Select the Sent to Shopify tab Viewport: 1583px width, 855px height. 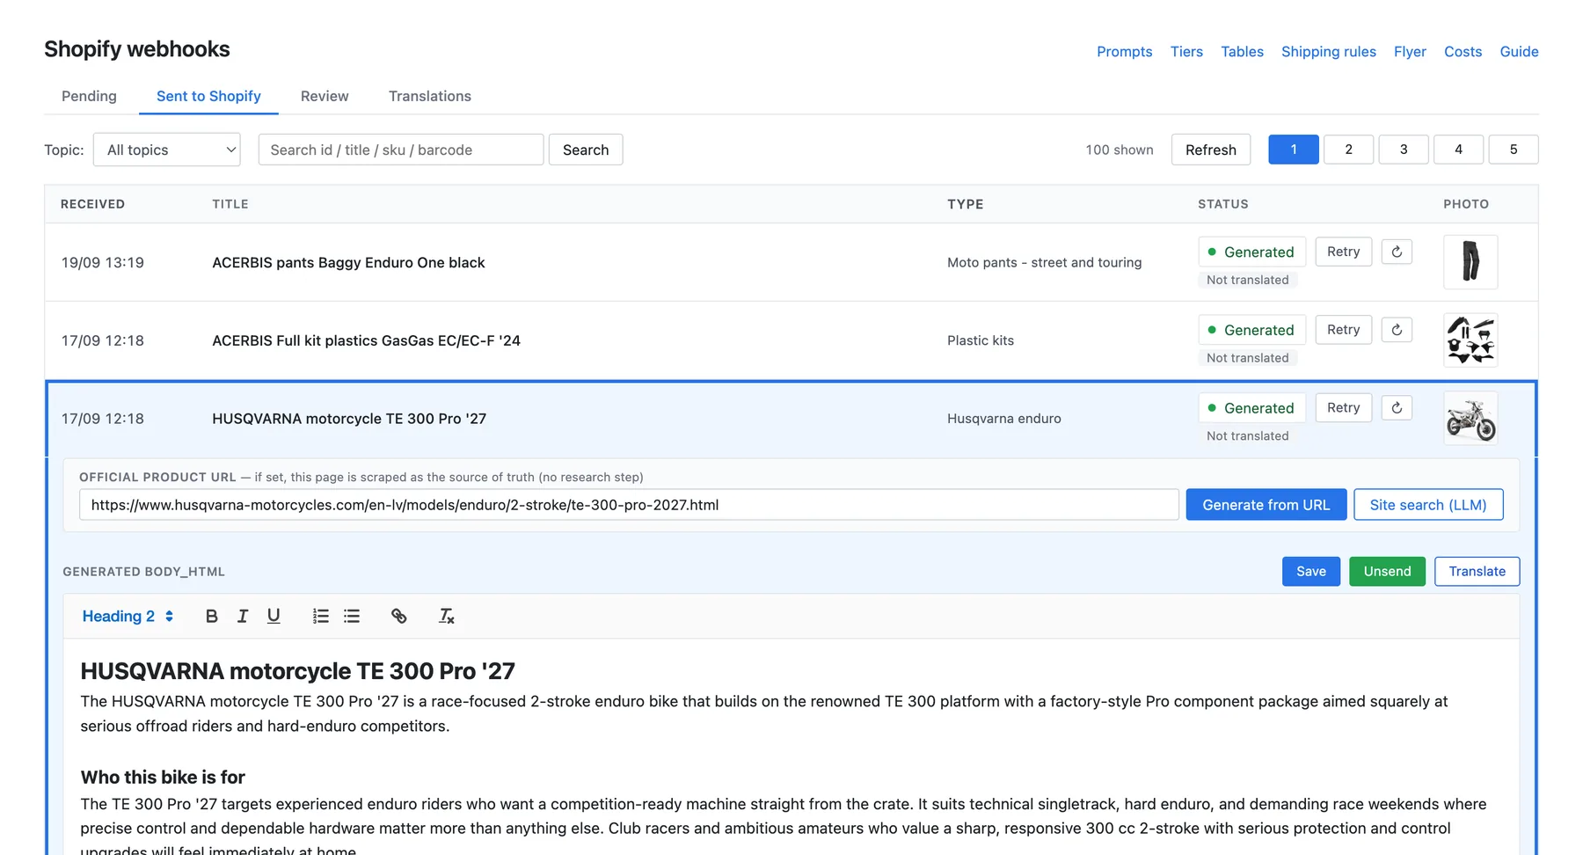click(x=208, y=96)
